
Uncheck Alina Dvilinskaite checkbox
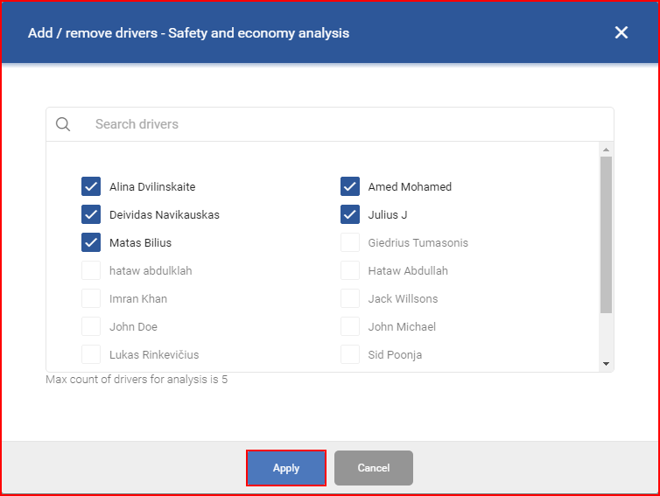point(91,186)
